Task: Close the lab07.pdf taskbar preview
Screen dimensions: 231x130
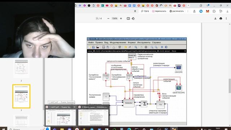Action: point(74,107)
